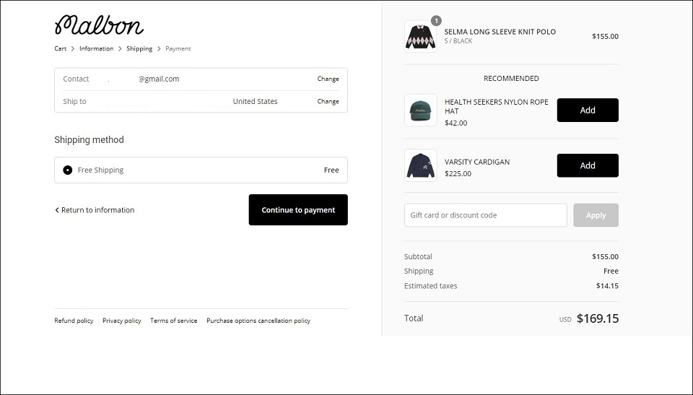Open the Terms of service link
Image resolution: width=693 pixels, height=395 pixels.
(174, 321)
